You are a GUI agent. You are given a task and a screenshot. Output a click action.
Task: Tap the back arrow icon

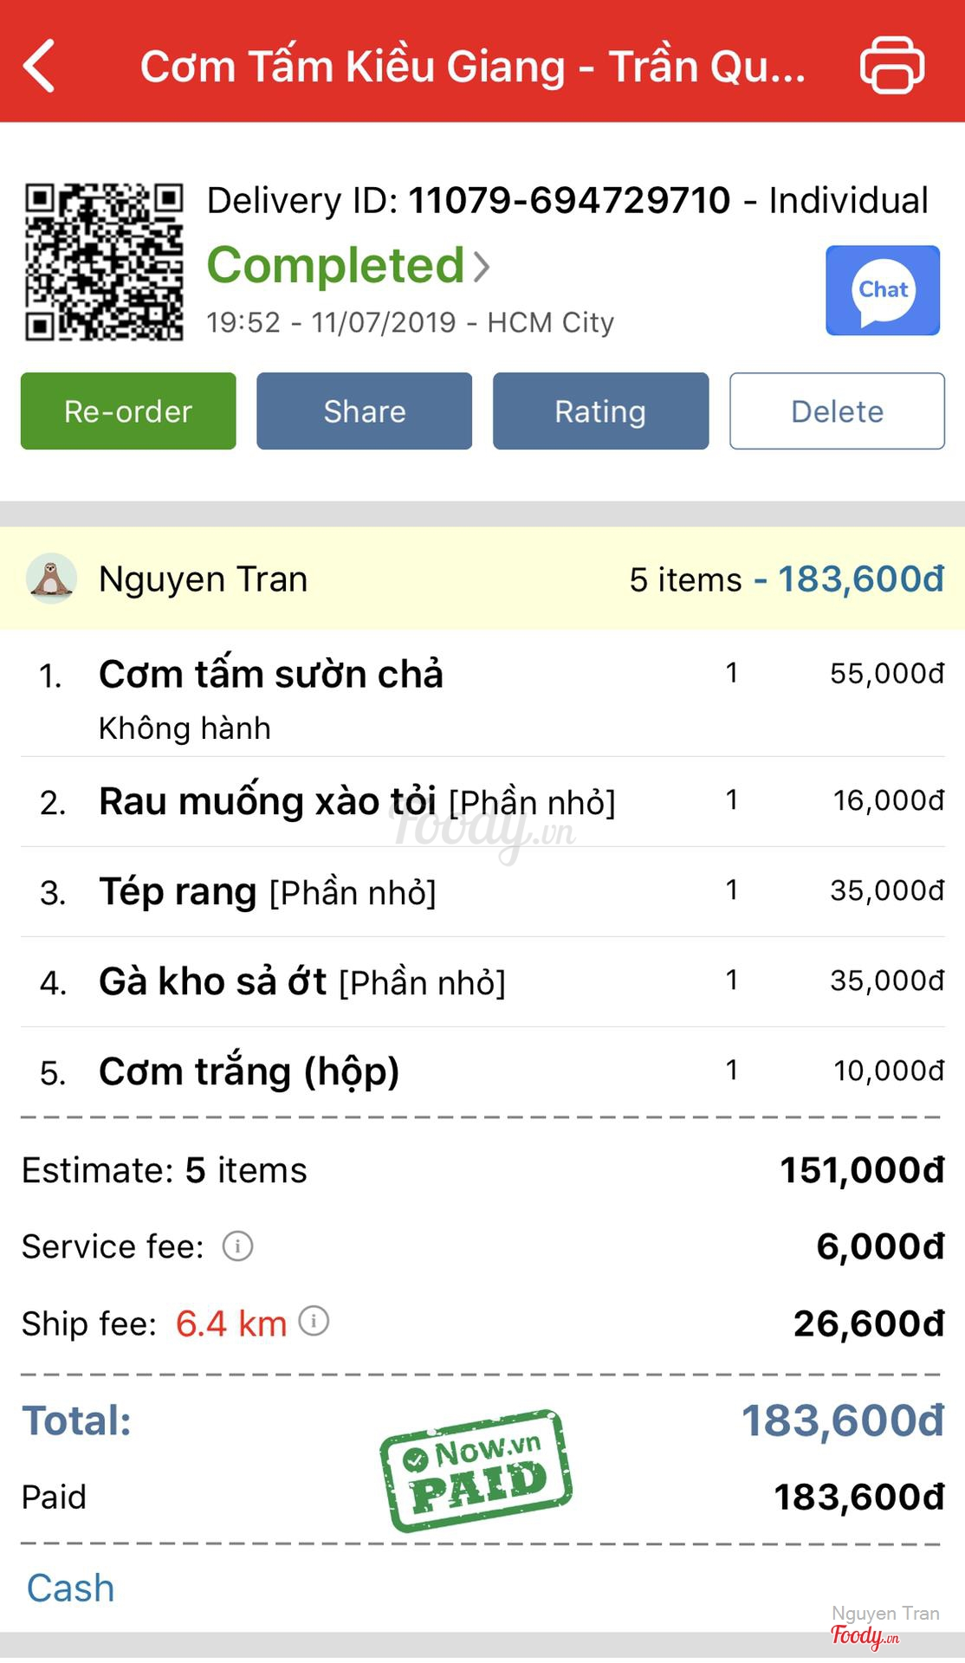[40, 66]
